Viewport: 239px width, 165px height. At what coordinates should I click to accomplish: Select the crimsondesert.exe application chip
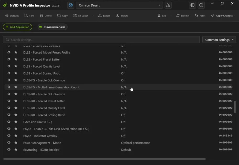tap(52, 27)
